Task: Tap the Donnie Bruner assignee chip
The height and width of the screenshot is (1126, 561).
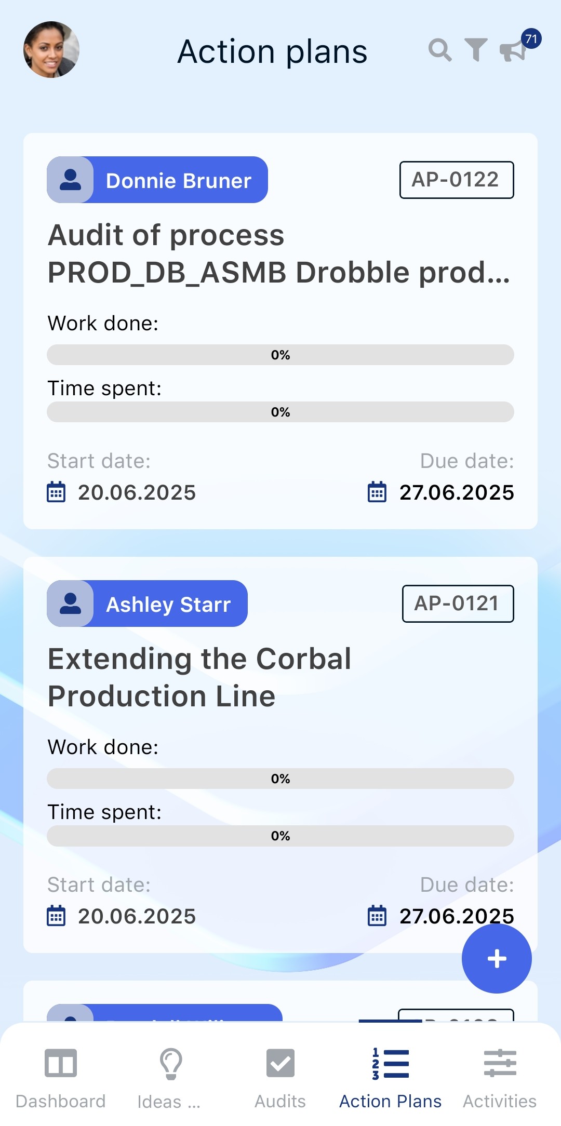Action: click(157, 180)
